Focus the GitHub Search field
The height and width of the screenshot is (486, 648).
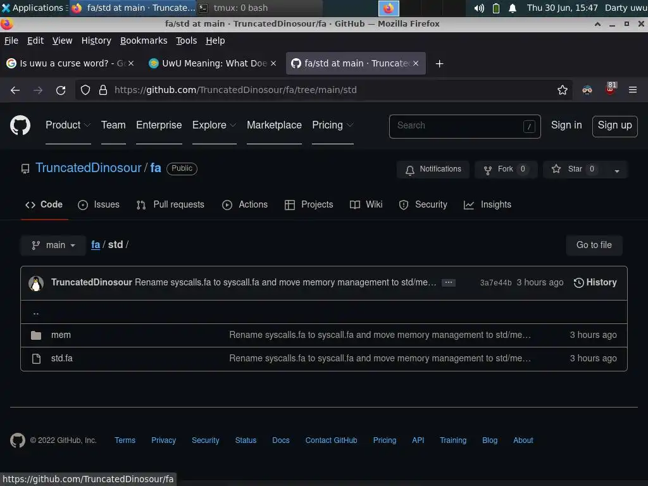click(x=464, y=127)
